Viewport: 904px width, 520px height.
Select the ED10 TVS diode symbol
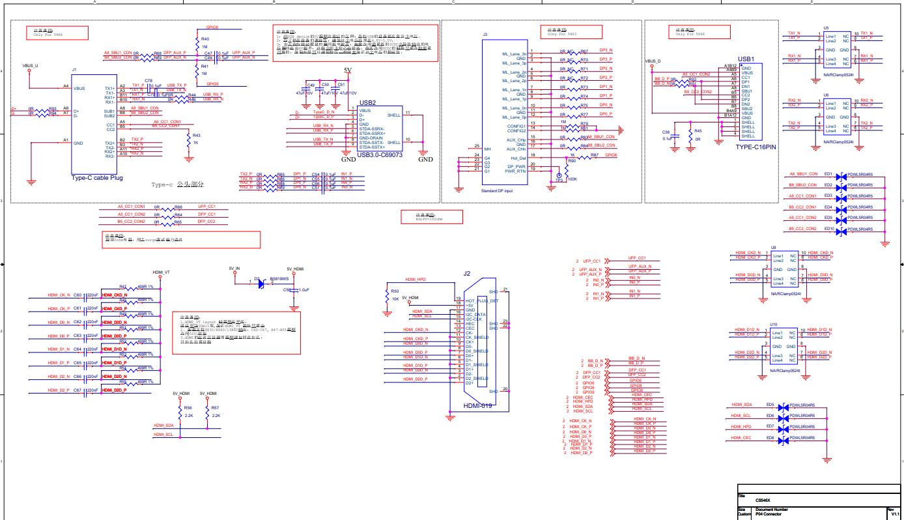(x=840, y=231)
